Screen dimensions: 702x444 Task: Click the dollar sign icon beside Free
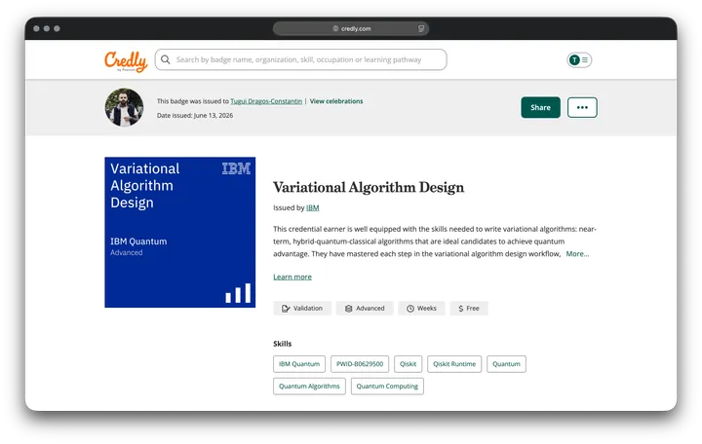point(460,309)
